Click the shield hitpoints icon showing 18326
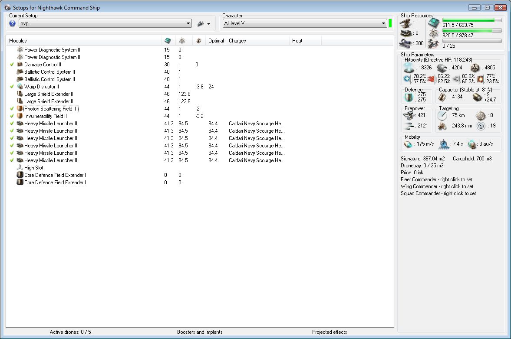This screenshot has height=339, width=511. tap(409, 68)
